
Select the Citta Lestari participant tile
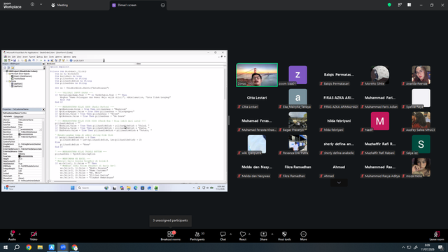(257, 98)
